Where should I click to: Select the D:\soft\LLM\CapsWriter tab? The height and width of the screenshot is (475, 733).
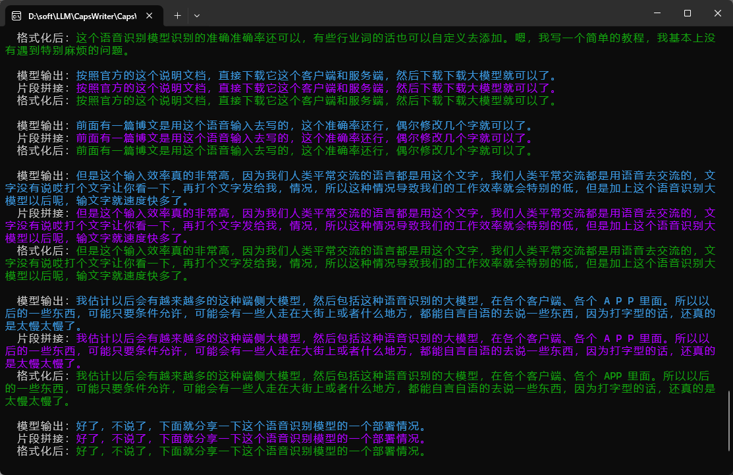(x=84, y=16)
